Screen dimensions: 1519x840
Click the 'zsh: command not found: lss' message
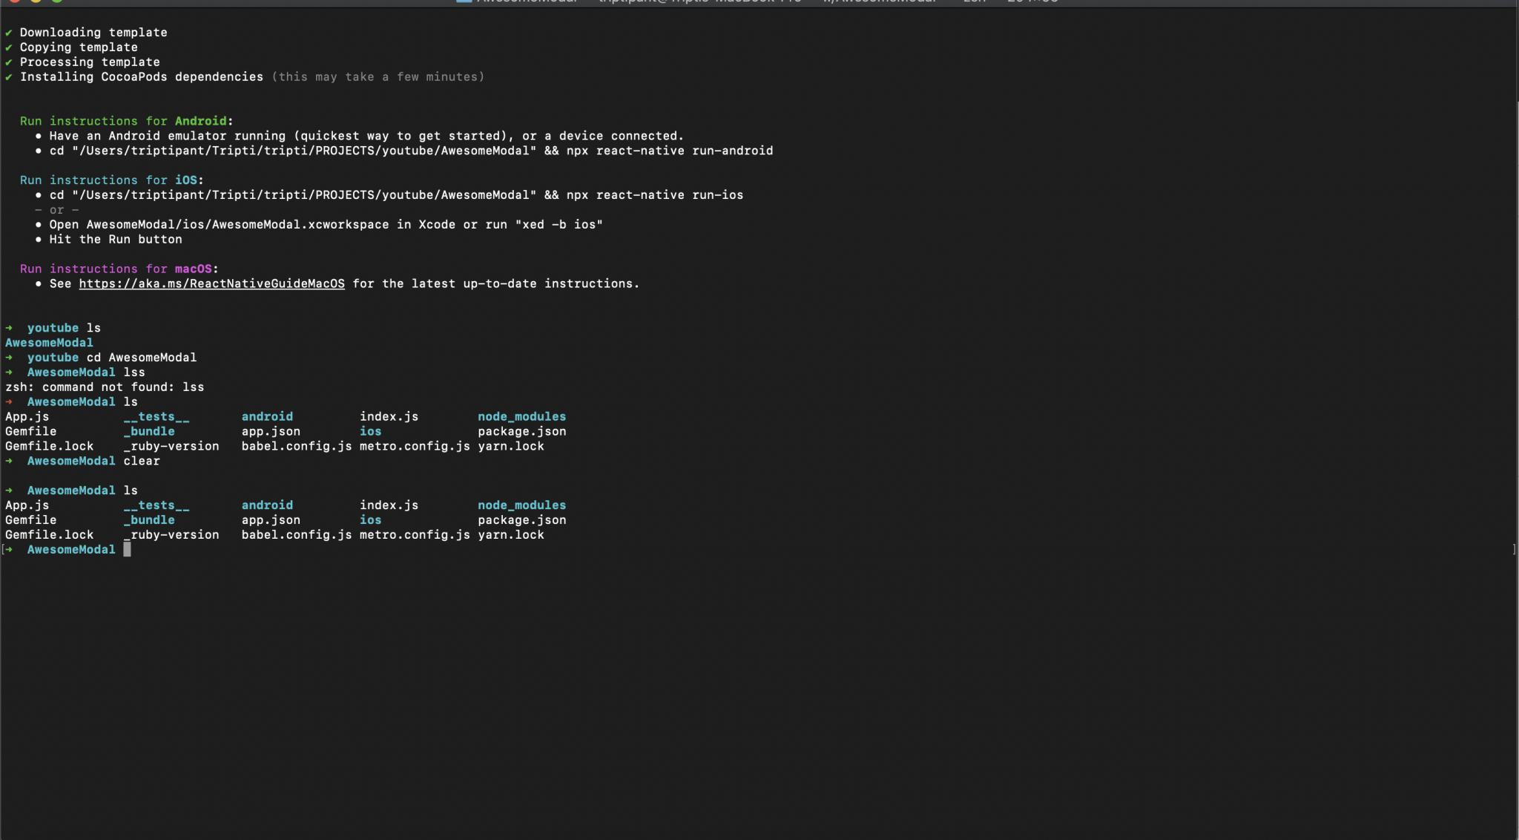click(x=104, y=387)
